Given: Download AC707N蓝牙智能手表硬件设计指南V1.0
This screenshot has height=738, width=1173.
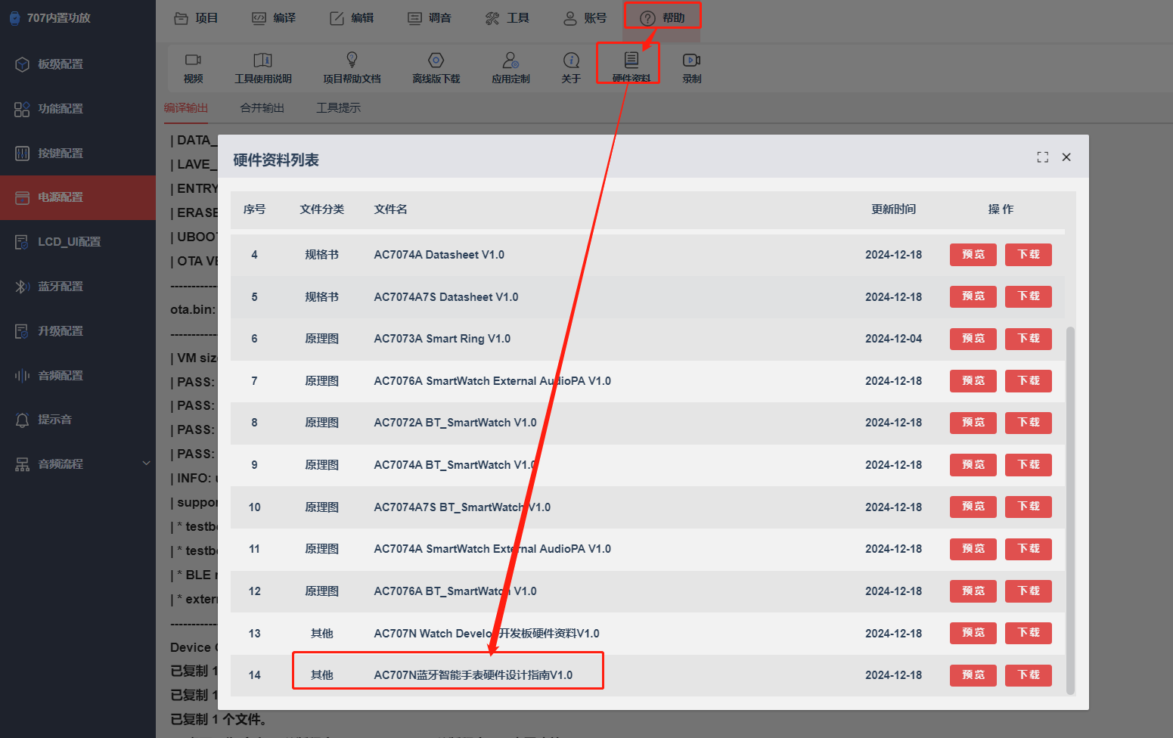Looking at the screenshot, I should tap(1029, 675).
